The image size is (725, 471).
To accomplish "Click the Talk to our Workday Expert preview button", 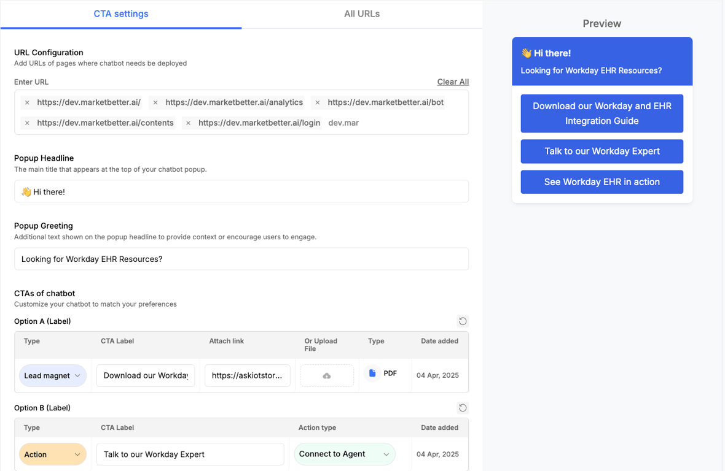I will (602, 151).
